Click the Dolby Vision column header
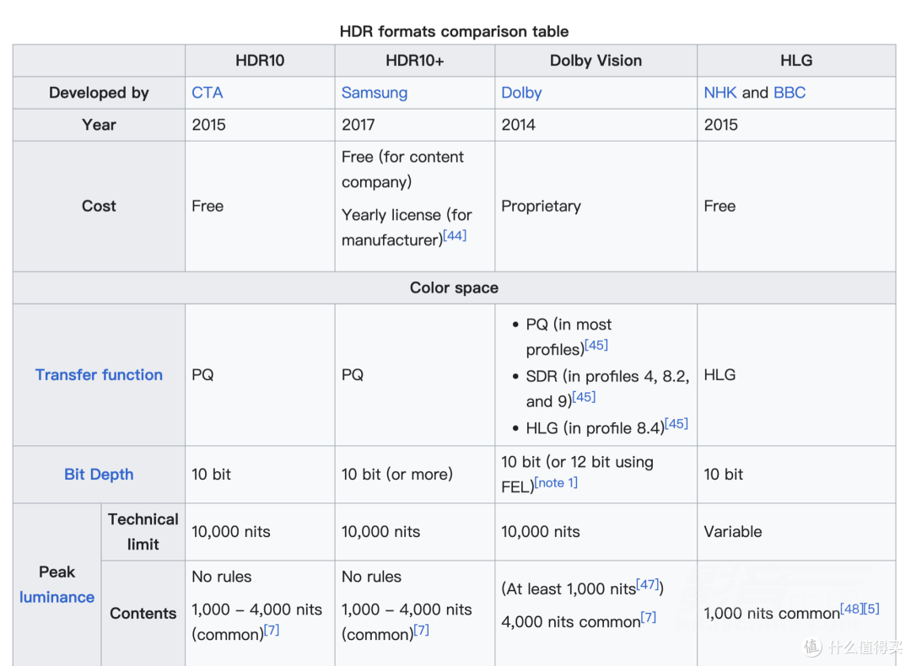Viewport: 911px width, 666px height. click(x=596, y=61)
